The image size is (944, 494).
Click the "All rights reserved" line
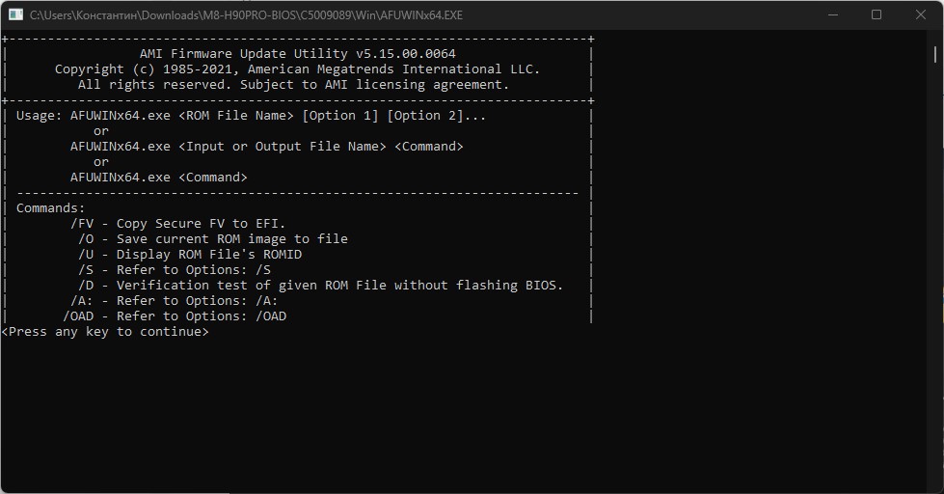(293, 85)
